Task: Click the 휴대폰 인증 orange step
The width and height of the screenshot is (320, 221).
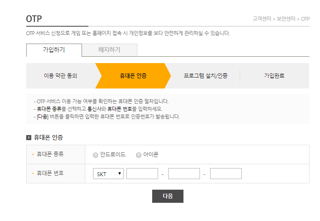Action: [133, 76]
